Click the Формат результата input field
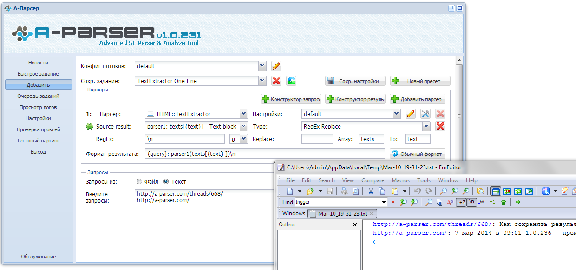The width and height of the screenshot is (576, 270). (x=265, y=154)
